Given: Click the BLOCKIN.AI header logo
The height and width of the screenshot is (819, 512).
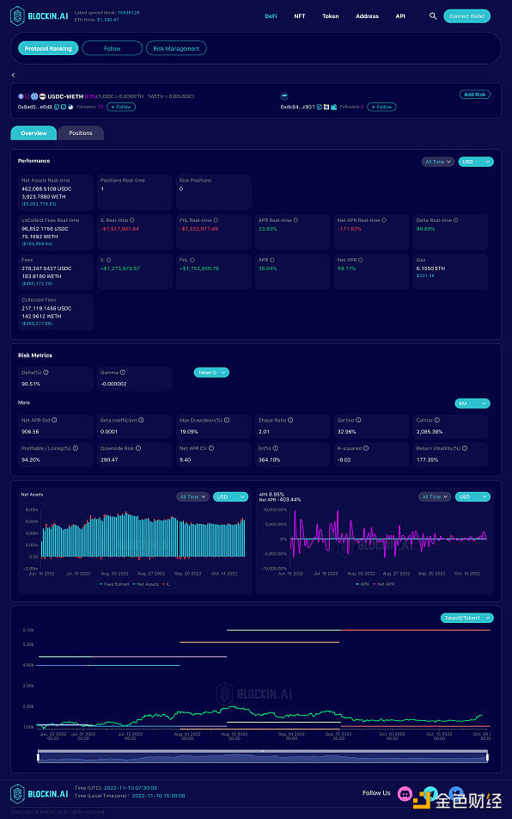Looking at the screenshot, I should 40,16.
